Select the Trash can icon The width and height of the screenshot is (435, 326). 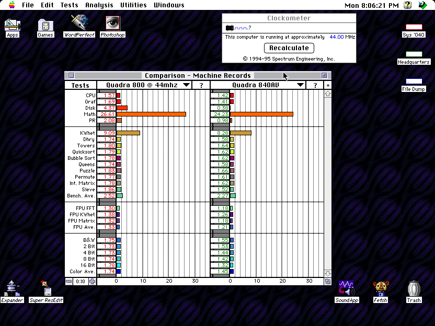(x=414, y=288)
